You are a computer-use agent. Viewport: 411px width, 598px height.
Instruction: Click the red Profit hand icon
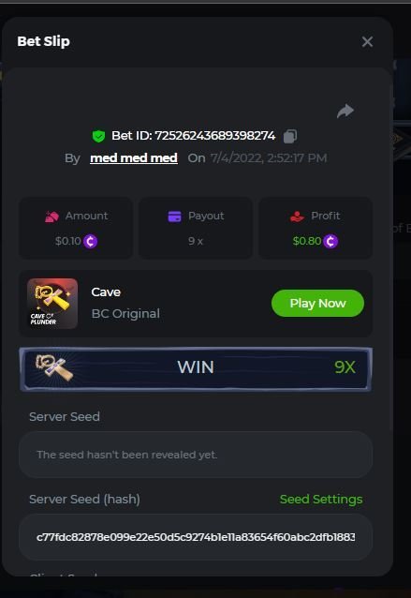coord(297,217)
